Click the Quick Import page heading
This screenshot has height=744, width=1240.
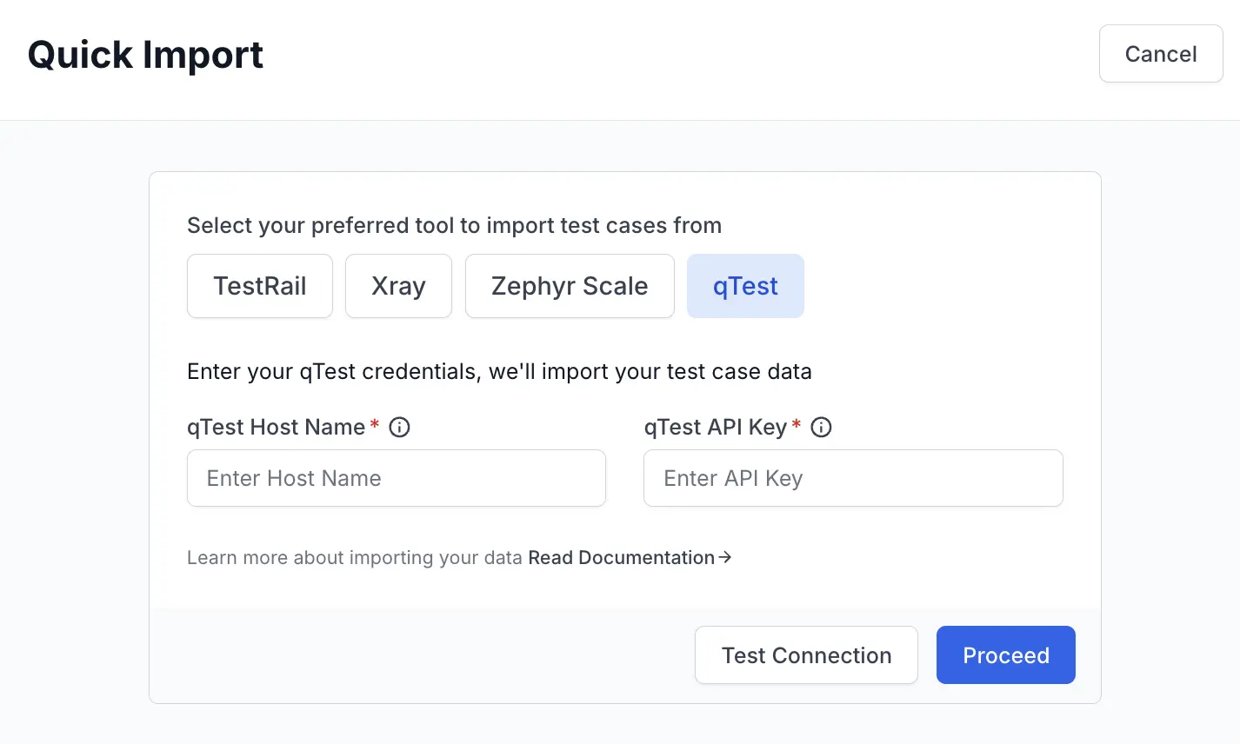click(145, 55)
